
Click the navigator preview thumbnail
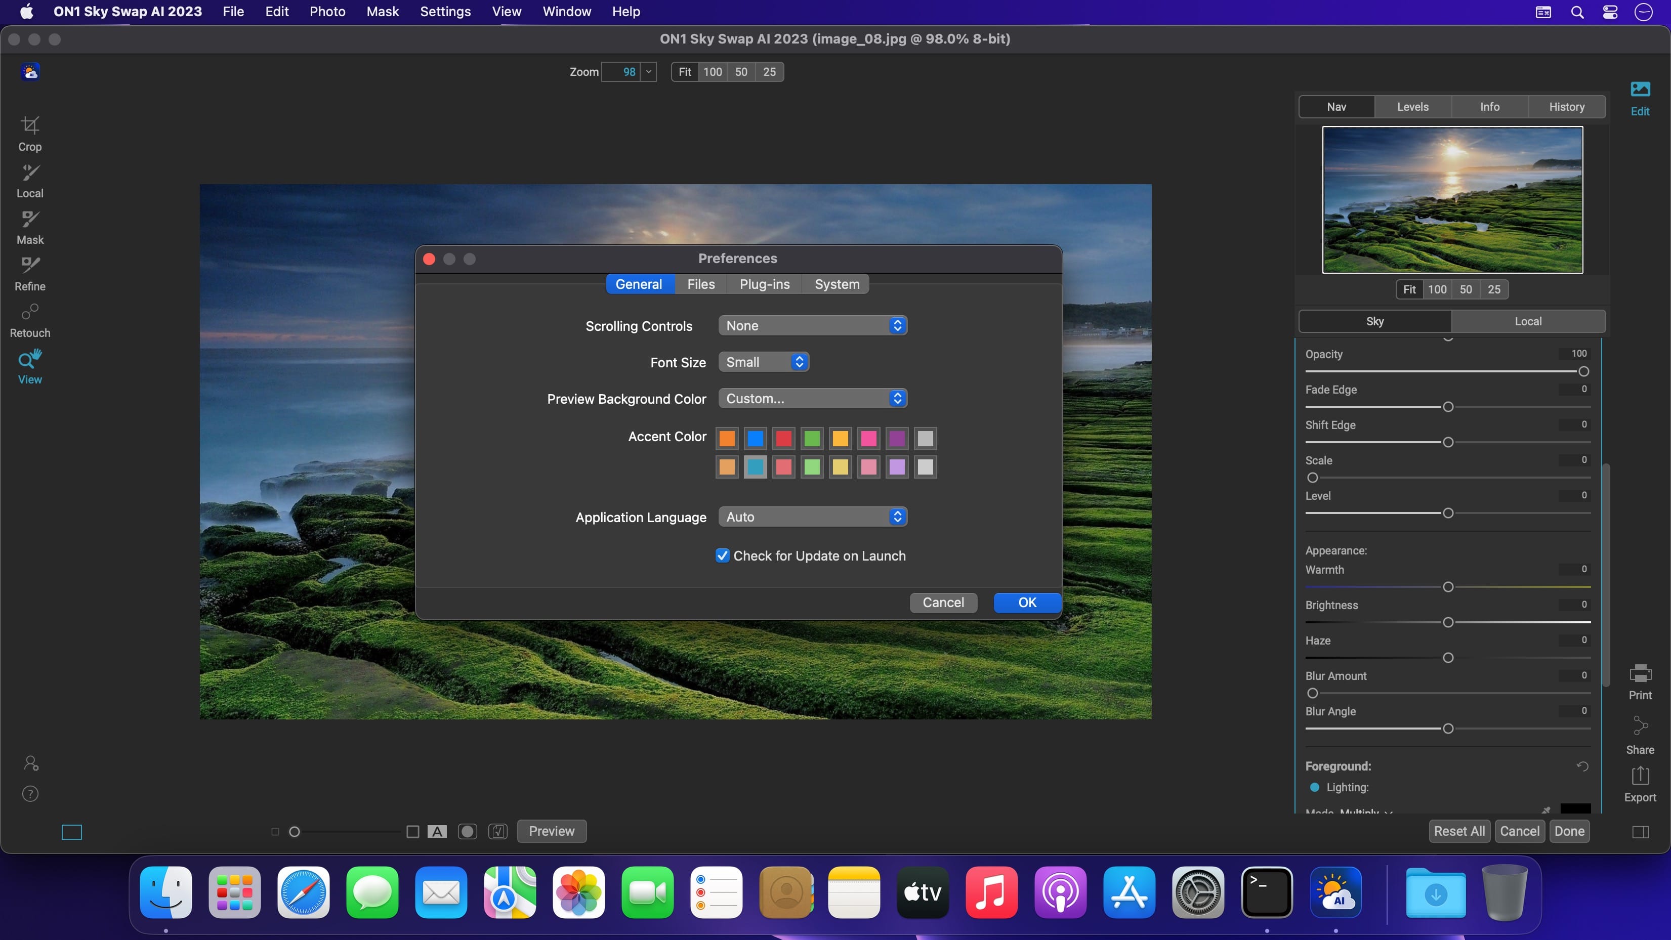1452,200
